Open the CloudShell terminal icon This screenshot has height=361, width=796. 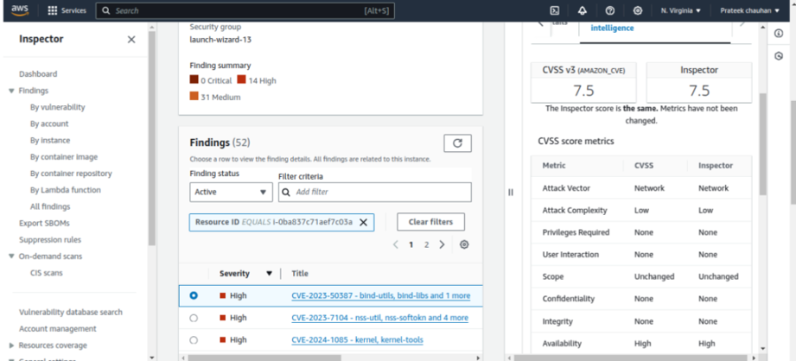pos(555,10)
